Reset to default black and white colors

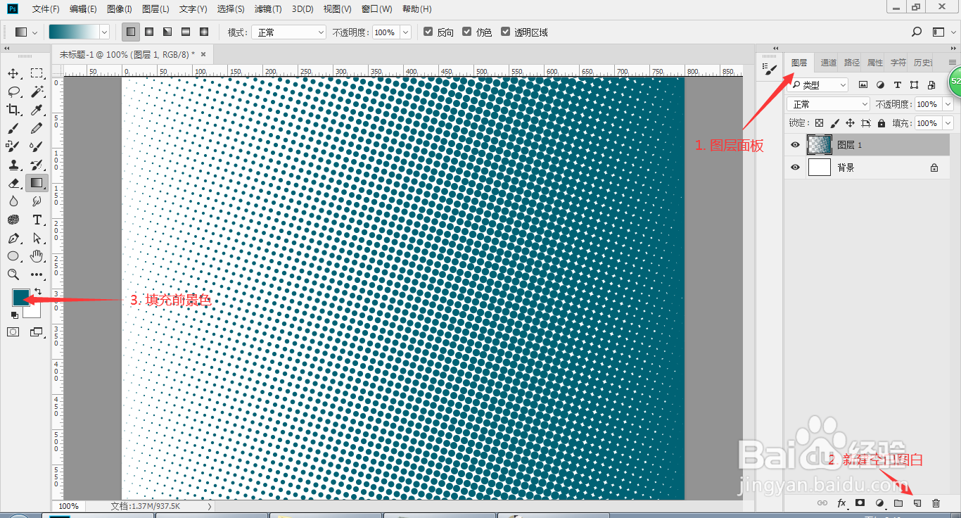point(15,315)
